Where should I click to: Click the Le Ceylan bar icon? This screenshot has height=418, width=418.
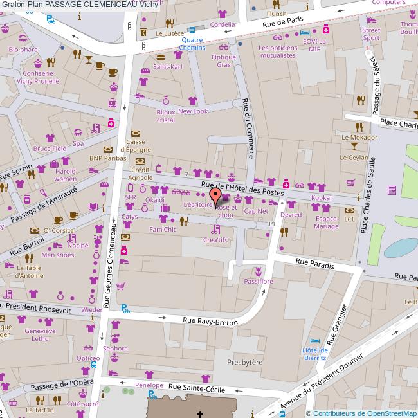354,146
